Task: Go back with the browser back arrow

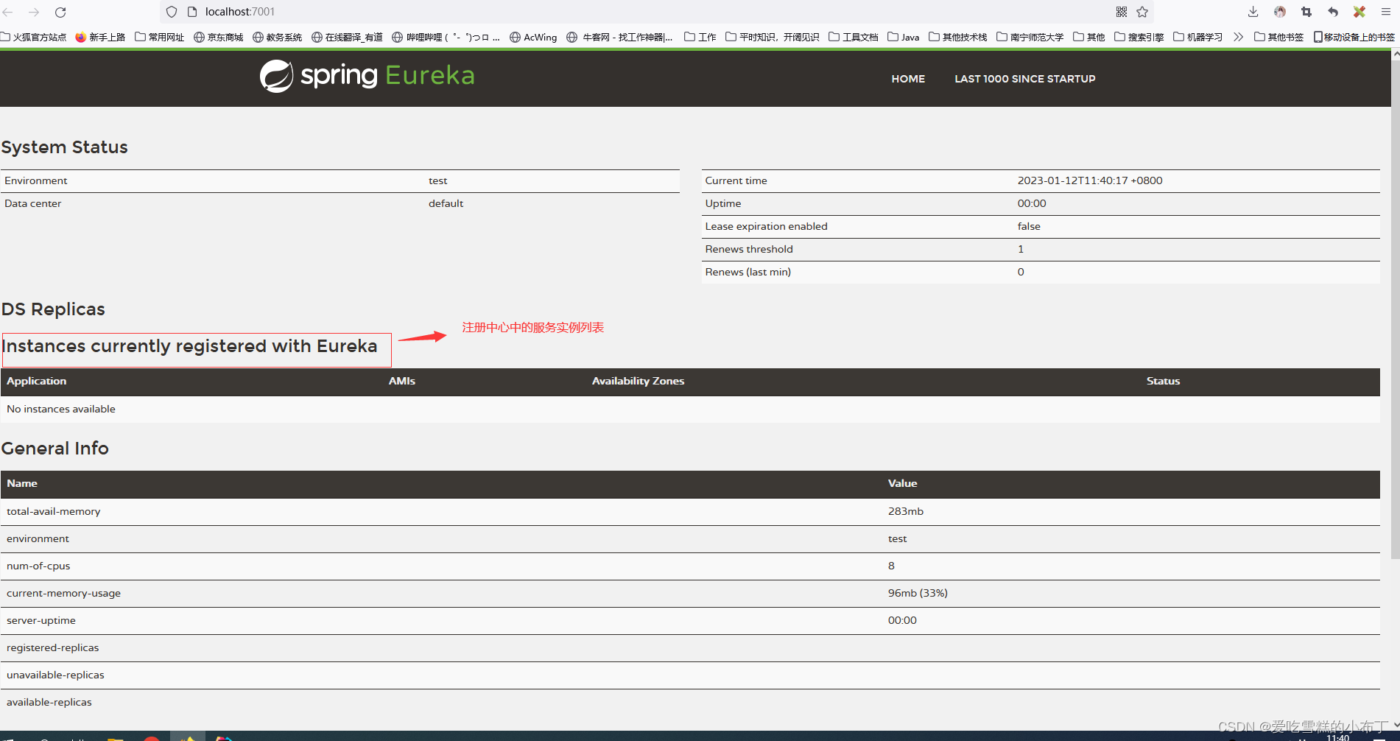Action: (8, 12)
